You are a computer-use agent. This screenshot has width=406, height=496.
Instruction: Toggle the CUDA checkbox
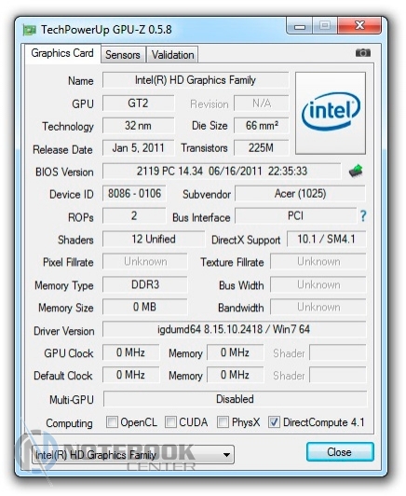tap(170, 421)
